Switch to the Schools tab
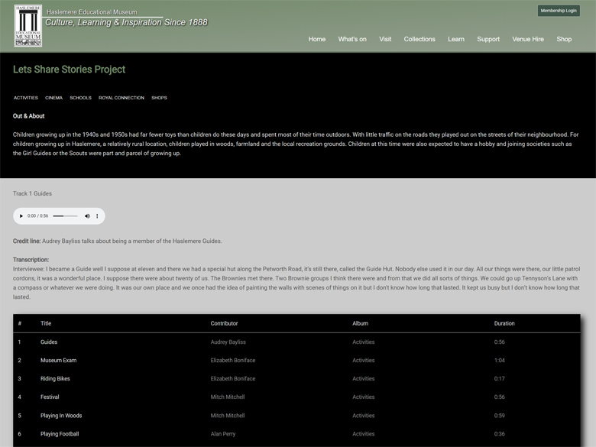Viewport: 596px width, 447px height. point(80,98)
